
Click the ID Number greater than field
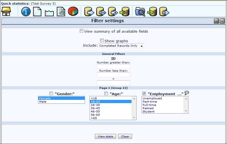113,66
